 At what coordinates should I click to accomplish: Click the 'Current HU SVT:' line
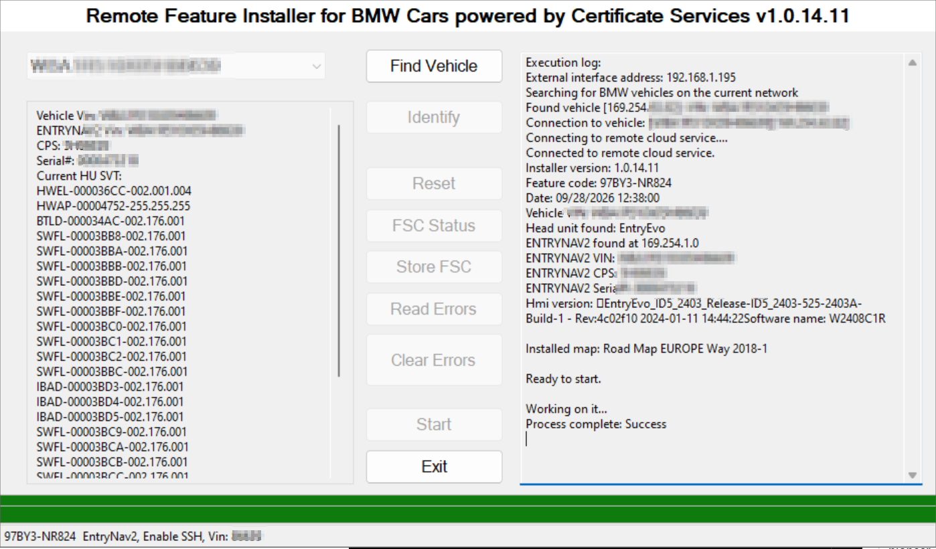[79, 175]
